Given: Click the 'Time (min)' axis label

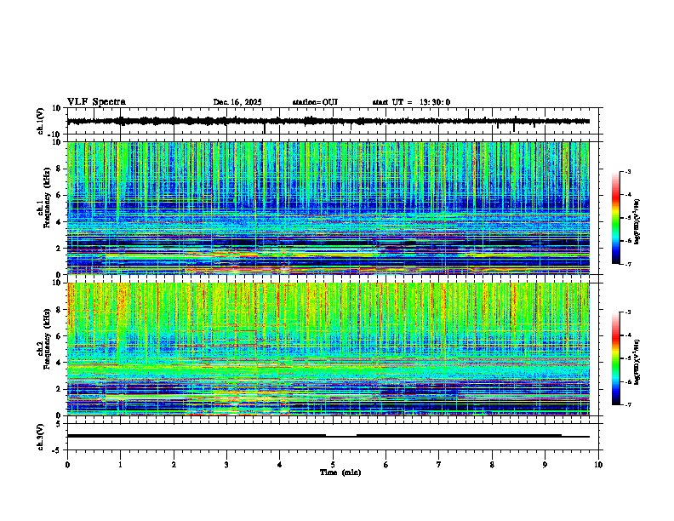Looking at the screenshot, I should point(340,472).
